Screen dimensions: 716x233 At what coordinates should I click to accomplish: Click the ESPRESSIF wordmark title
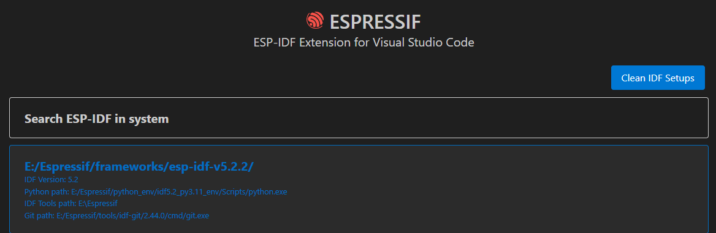click(375, 21)
